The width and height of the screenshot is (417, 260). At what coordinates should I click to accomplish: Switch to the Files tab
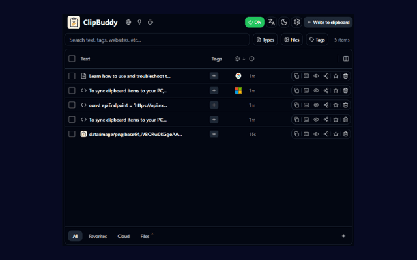click(145, 236)
